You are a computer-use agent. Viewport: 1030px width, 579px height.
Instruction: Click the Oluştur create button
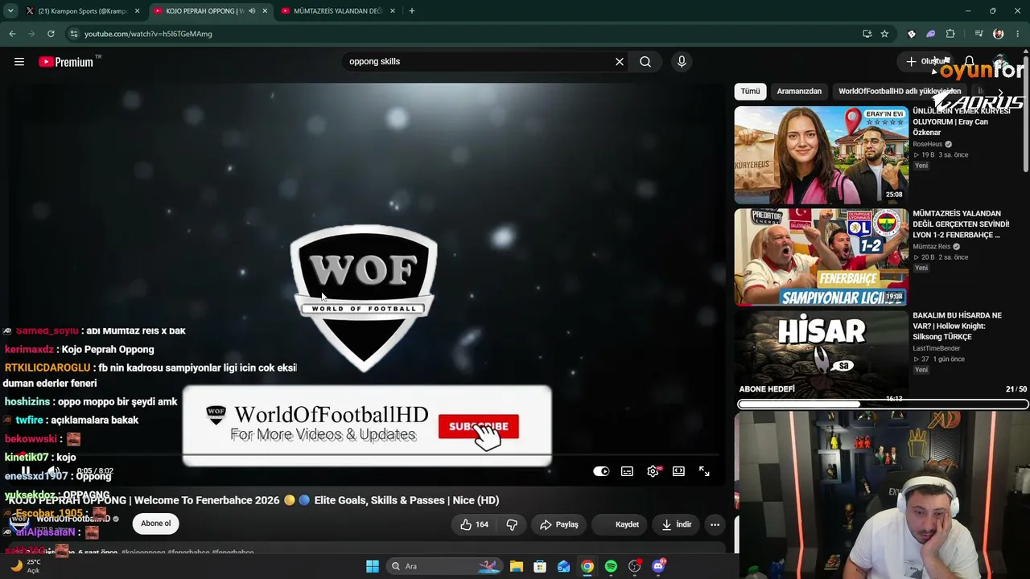pyautogui.click(x=925, y=62)
